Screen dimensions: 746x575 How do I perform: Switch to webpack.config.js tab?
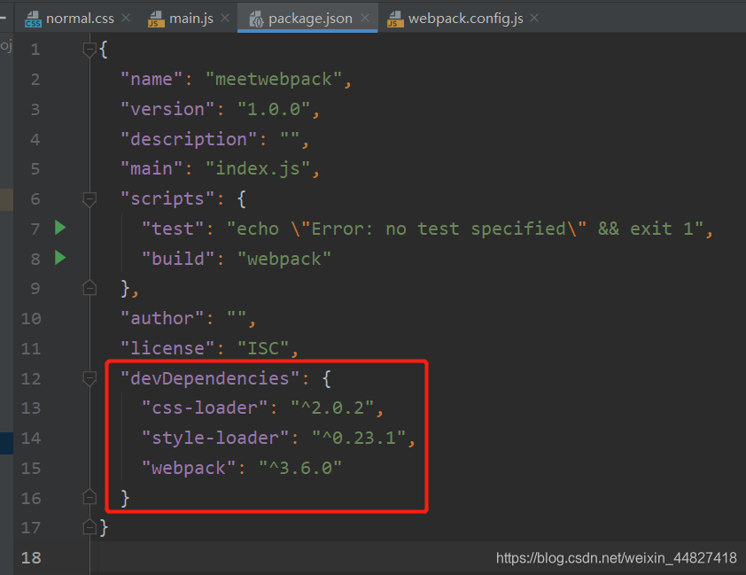pyautogui.click(x=464, y=18)
